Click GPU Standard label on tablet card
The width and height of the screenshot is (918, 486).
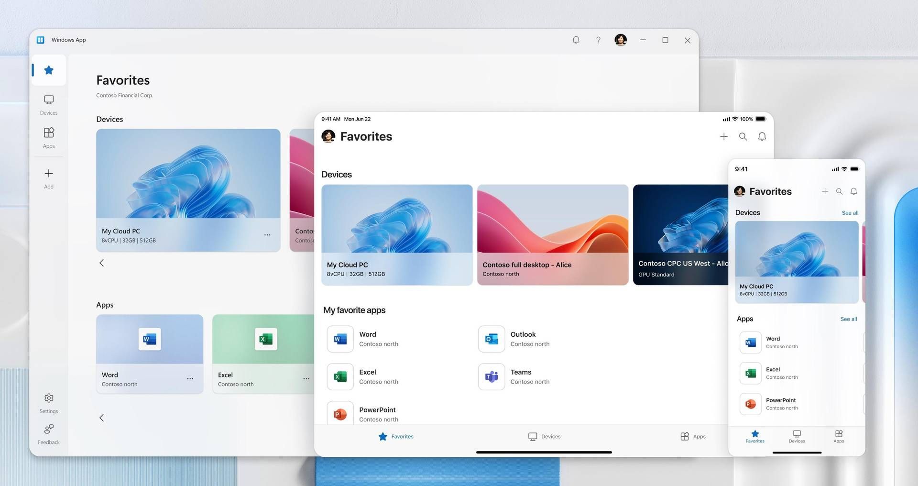point(656,275)
